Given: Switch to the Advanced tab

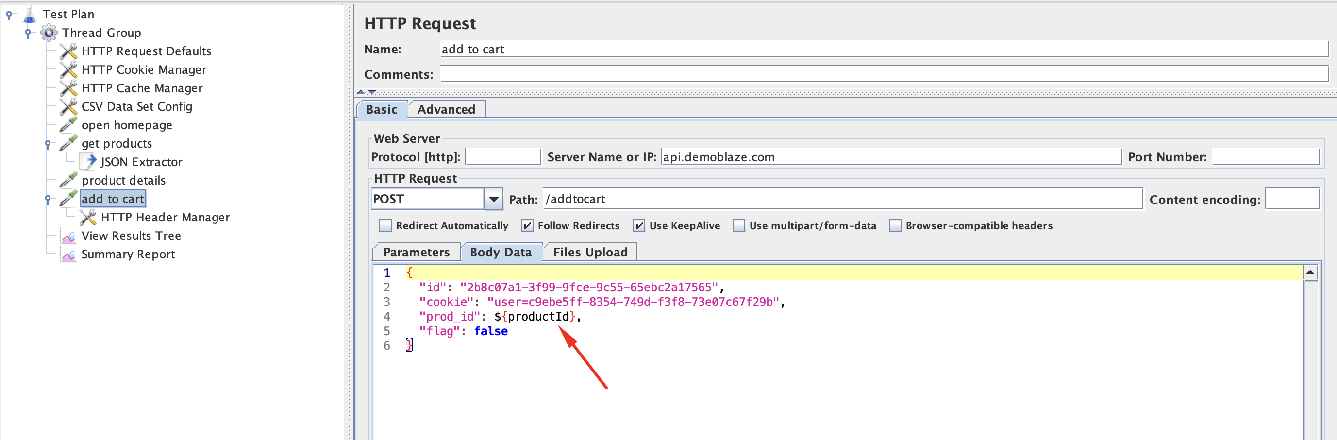Looking at the screenshot, I should point(446,109).
